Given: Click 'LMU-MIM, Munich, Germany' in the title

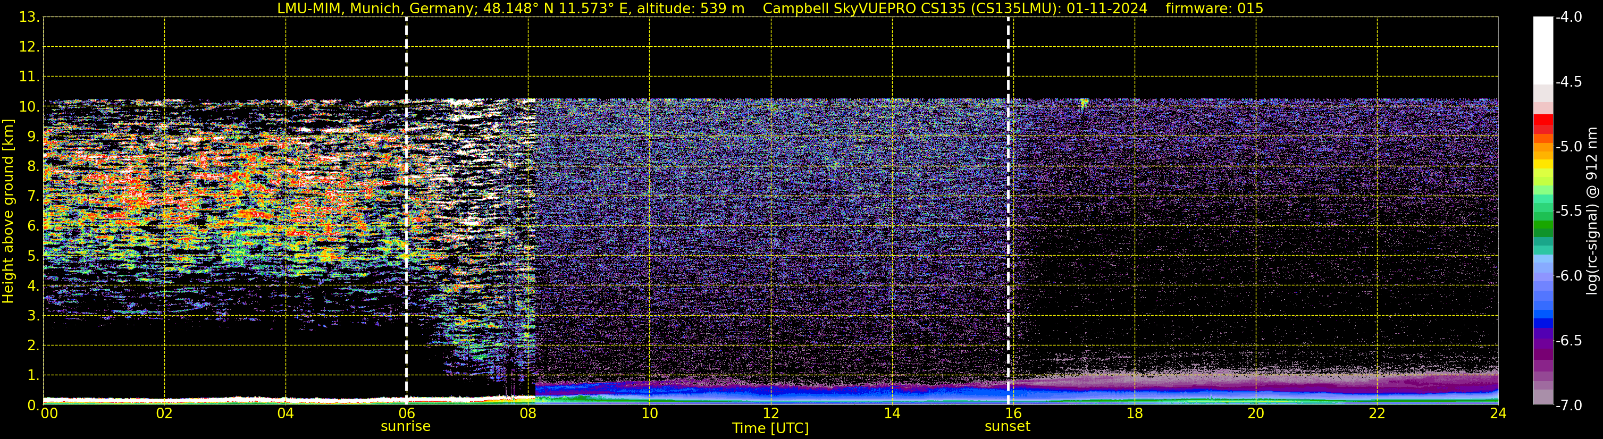Looking at the screenshot, I should [377, 9].
